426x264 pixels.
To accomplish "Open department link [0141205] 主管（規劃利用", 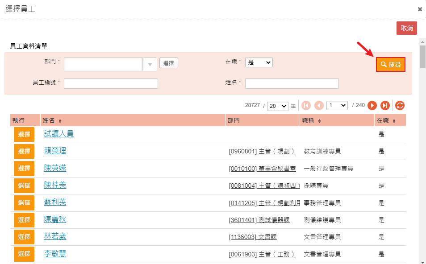I will coord(264,202).
